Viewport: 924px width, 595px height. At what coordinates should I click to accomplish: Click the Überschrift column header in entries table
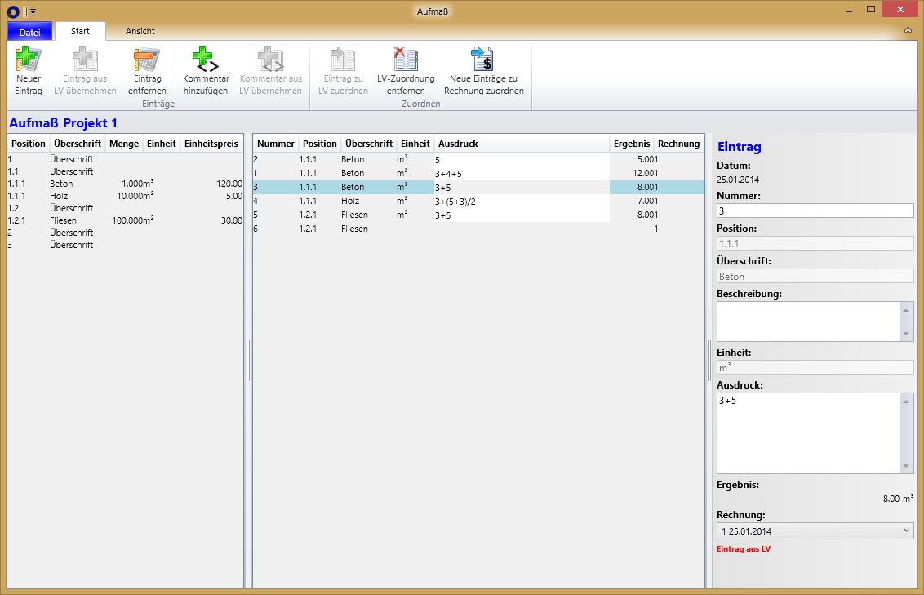click(x=368, y=144)
